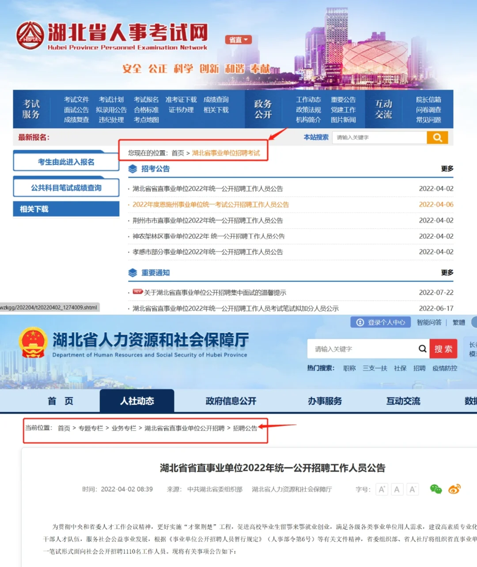Focus the 本站搜索 keyword input field
477x567 pixels.
379,137
